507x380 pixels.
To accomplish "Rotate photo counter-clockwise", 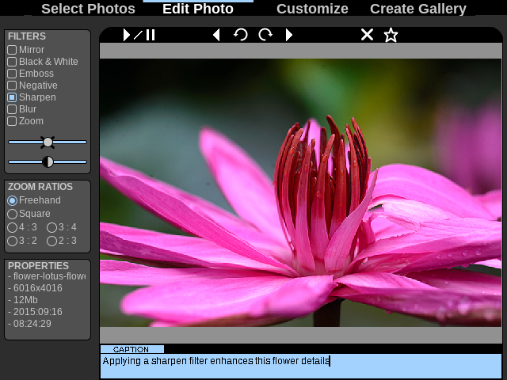I will pos(241,35).
